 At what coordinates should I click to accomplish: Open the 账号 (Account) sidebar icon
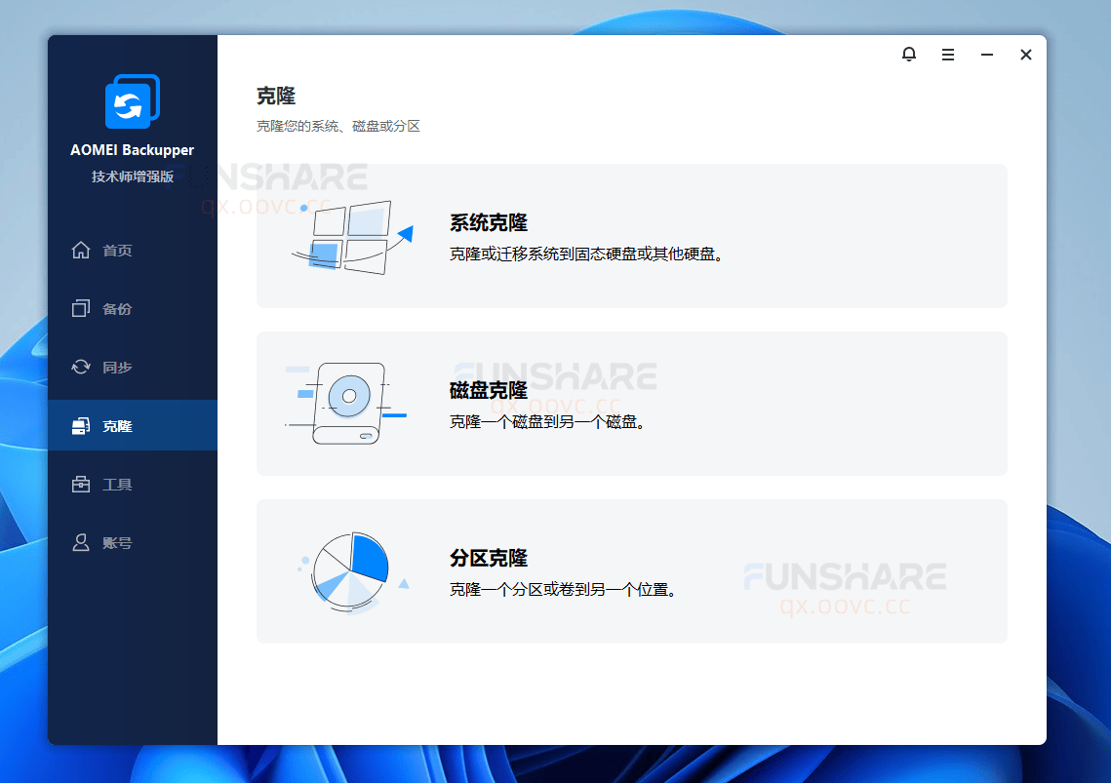tap(81, 542)
